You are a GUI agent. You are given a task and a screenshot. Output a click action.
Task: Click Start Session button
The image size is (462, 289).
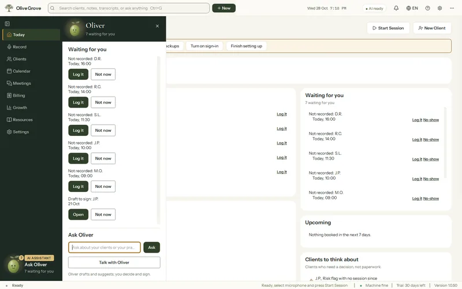click(388, 28)
